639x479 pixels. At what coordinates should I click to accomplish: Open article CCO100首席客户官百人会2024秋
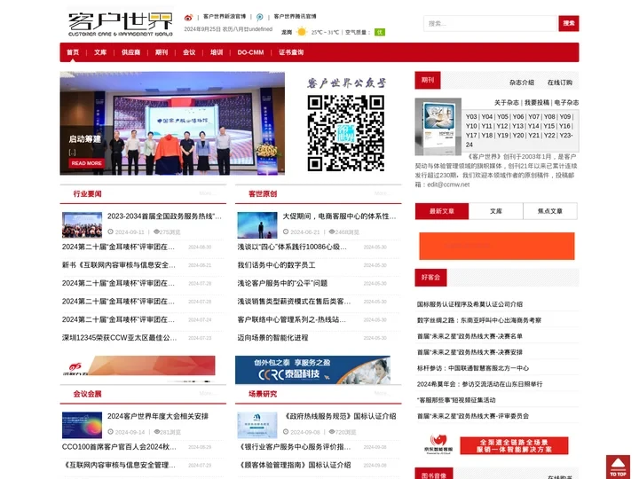click(120, 447)
